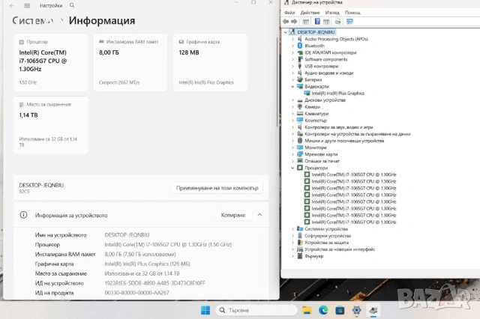This screenshot has height=319, width=480.
Task: Select the Компютър tree item
Action: click(316, 121)
